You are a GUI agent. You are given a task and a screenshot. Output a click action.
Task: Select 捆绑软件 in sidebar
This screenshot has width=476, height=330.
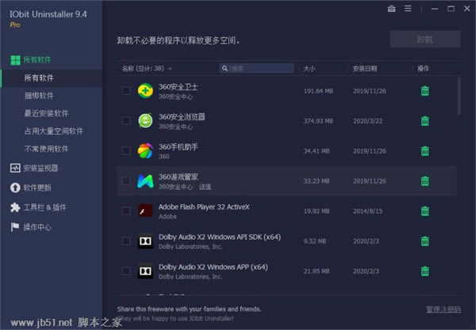pos(39,96)
